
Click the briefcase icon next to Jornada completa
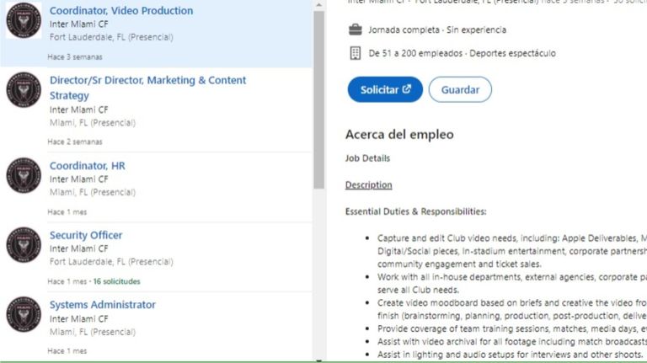[x=355, y=29]
